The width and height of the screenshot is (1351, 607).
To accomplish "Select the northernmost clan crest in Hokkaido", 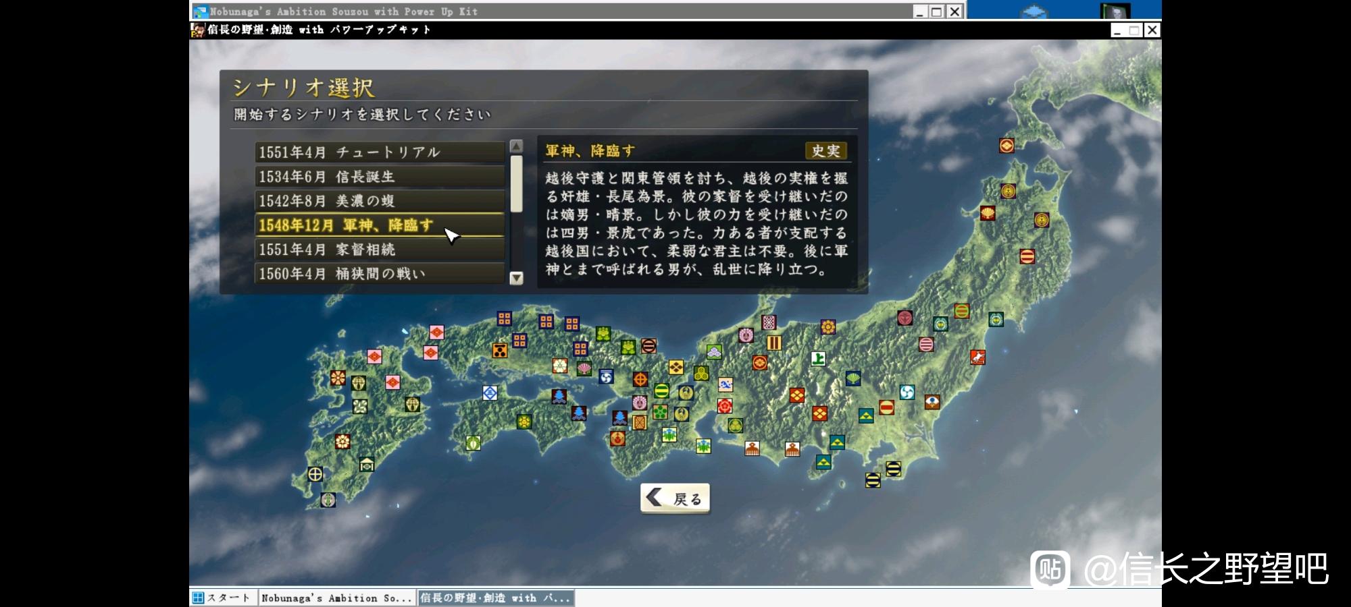I will 1006,145.
